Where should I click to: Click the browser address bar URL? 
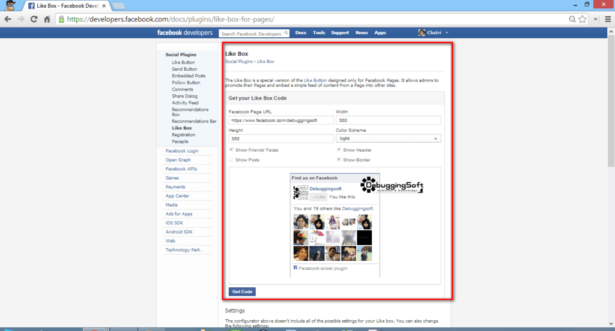point(171,19)
